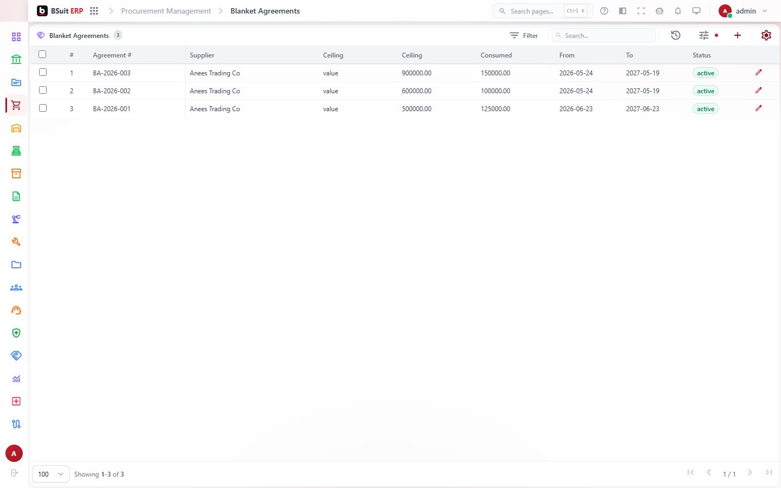Expand the admin user menu
Screen dimensions: 781x488
click(x=742, y=11)
